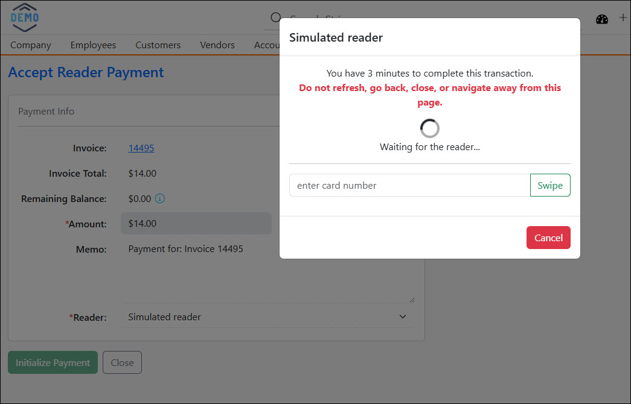Viewport: 631px width, 404px height.
Task: Select the Company menu item
Action: 30,45
